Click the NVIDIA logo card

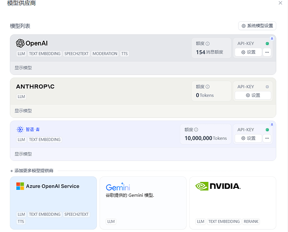tap(233, 203)
